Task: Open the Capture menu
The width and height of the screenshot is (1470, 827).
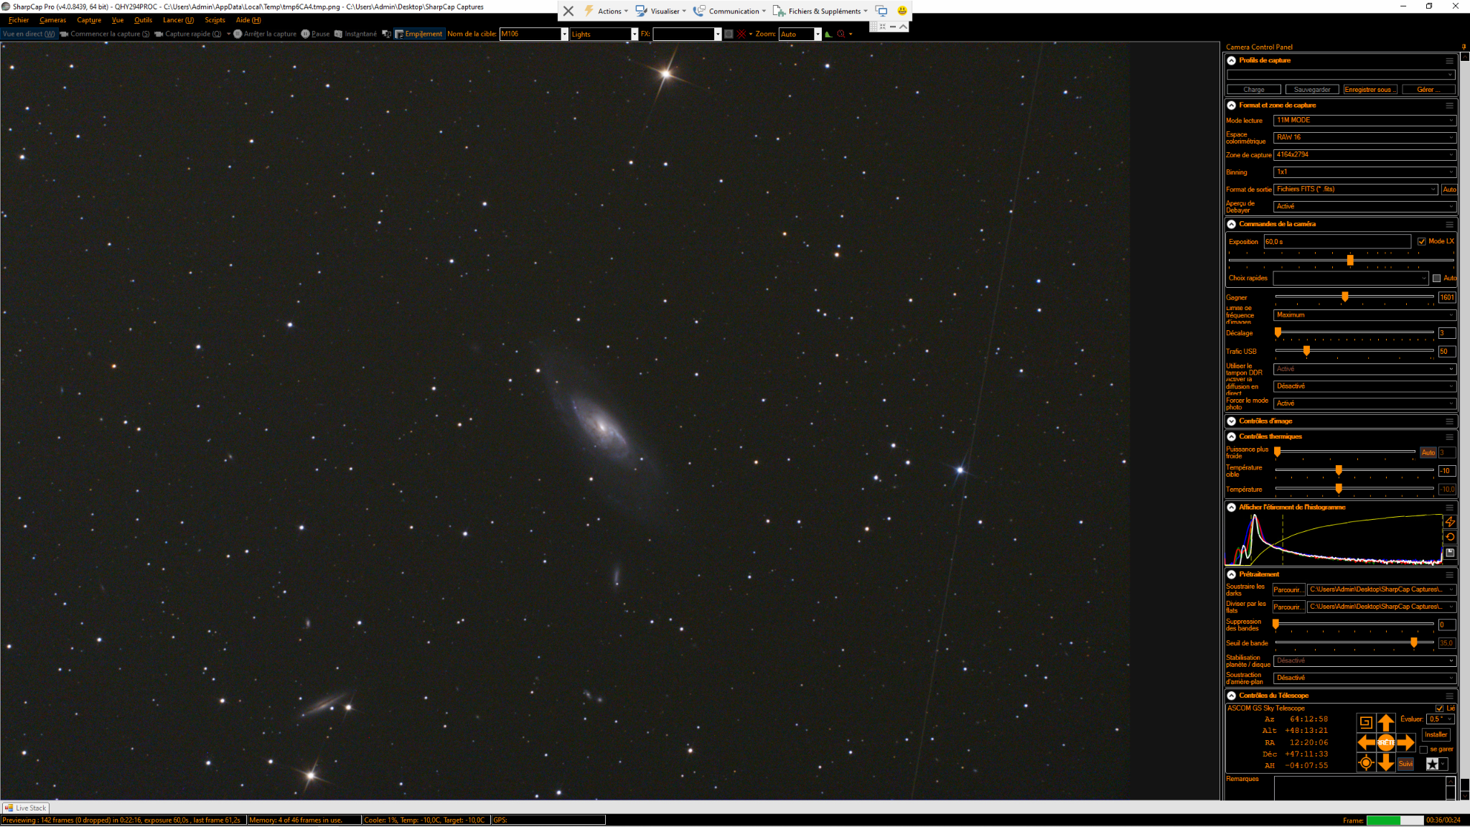Action: tap(89, 20)
